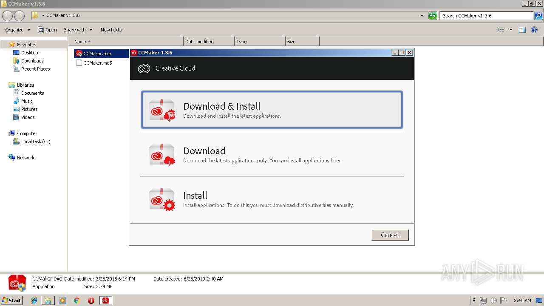Click the network tray icon
Image resolution: width=544 pixels, height=306 pixels.
click(483, 300)
